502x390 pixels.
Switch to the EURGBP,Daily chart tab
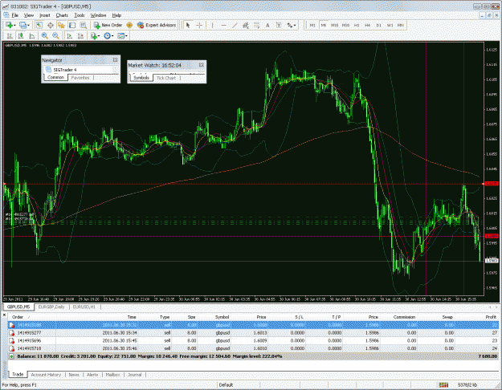click(51, 307)
